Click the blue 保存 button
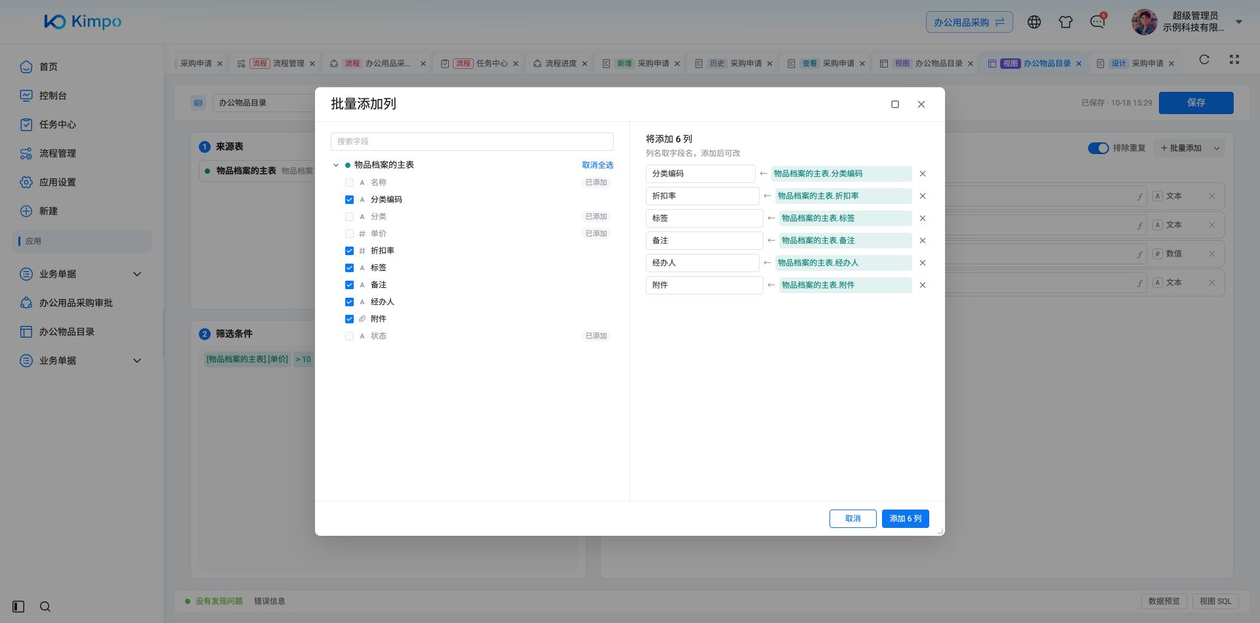This screenshot has width=1260, height=623. (1196, 103)
